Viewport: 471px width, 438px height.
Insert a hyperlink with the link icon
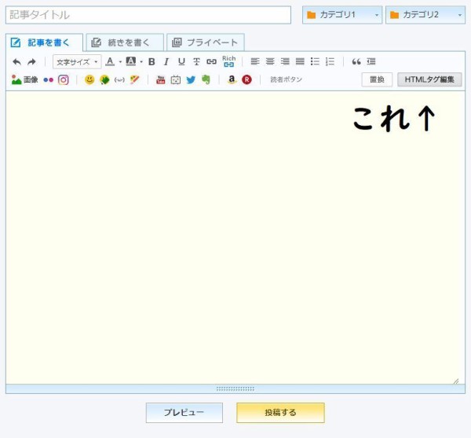[x=211, y=62]
